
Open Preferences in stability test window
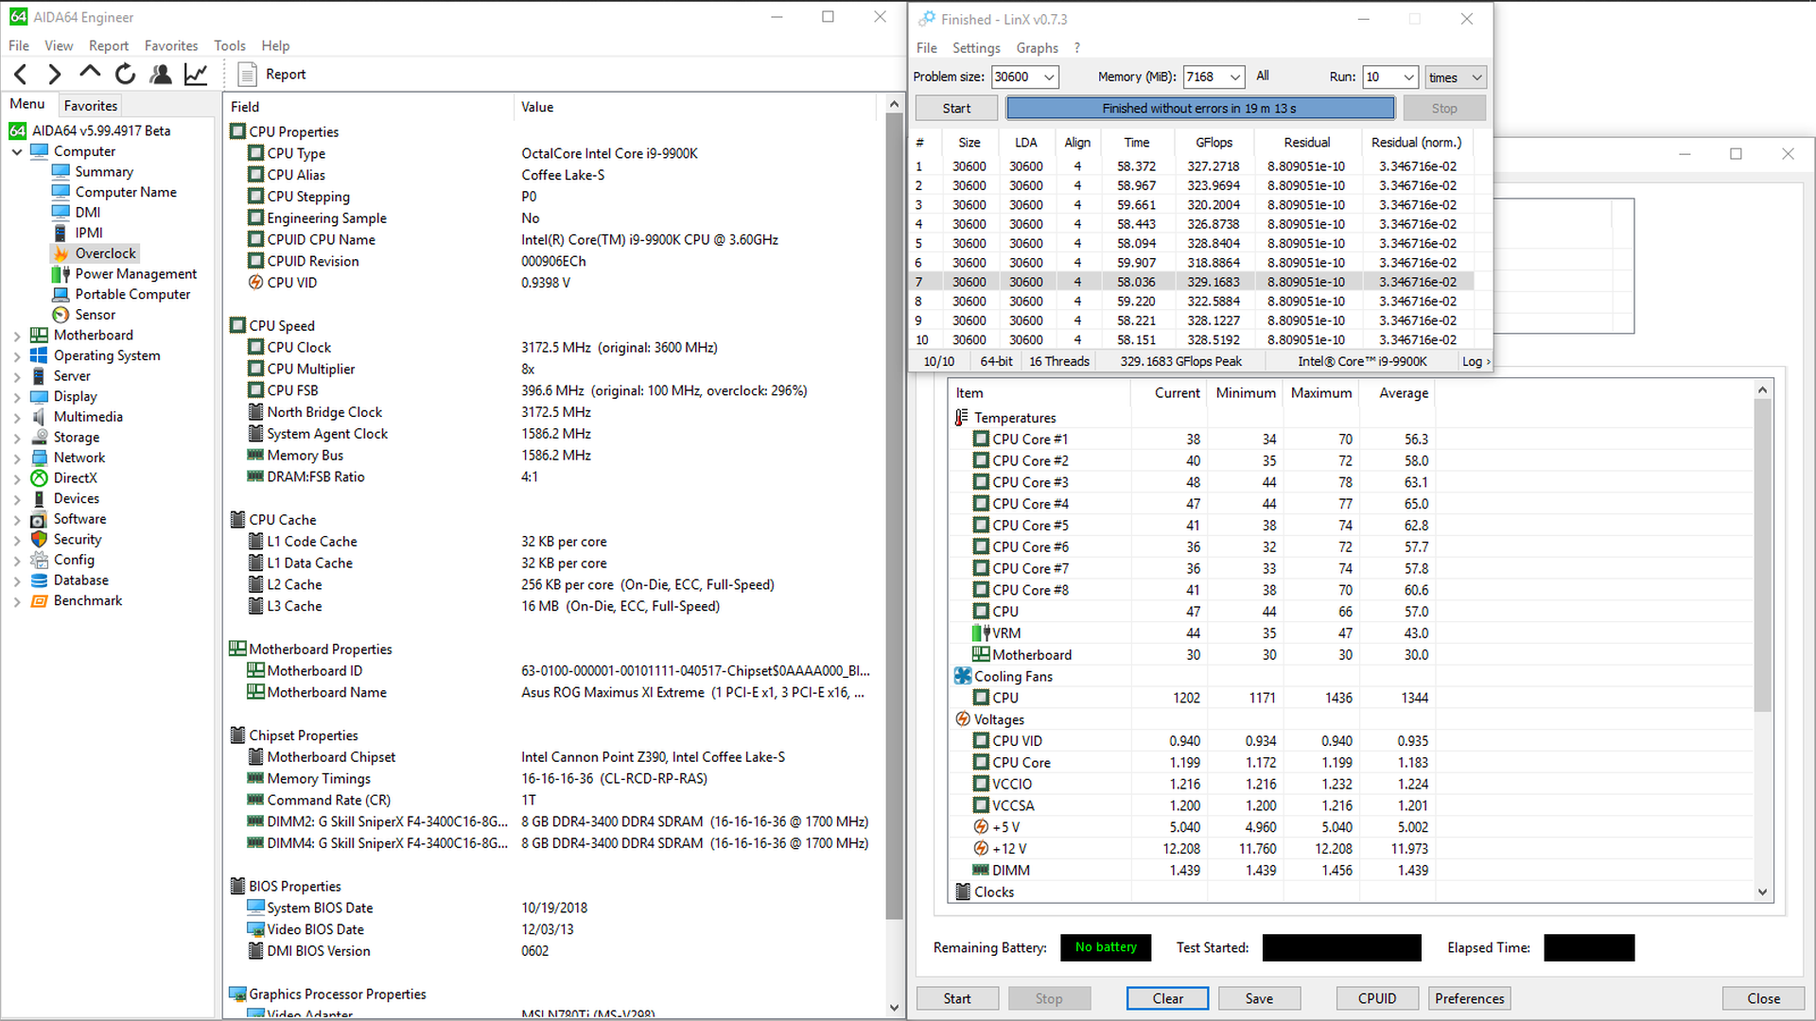coord(1469,998)
